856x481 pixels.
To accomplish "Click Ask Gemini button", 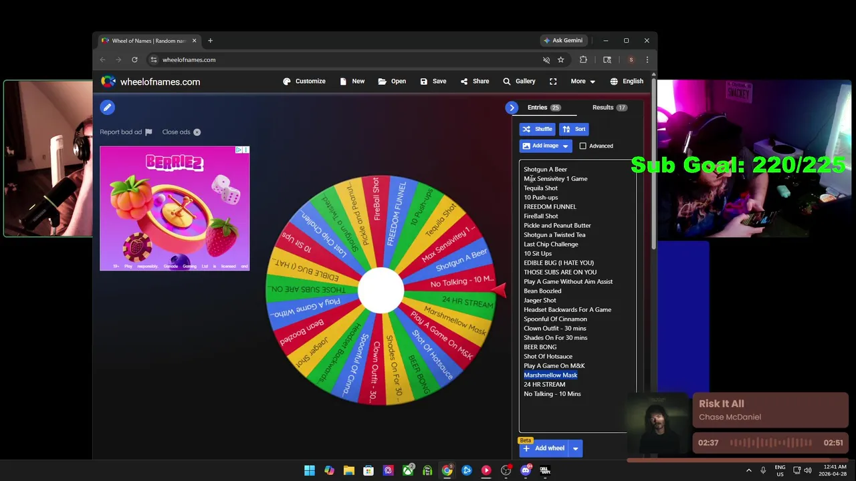I will [562, 41].
